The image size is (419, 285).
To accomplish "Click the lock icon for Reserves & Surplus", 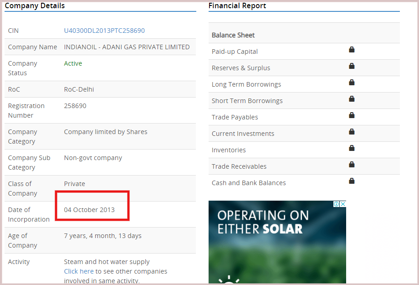I will 352,66.
